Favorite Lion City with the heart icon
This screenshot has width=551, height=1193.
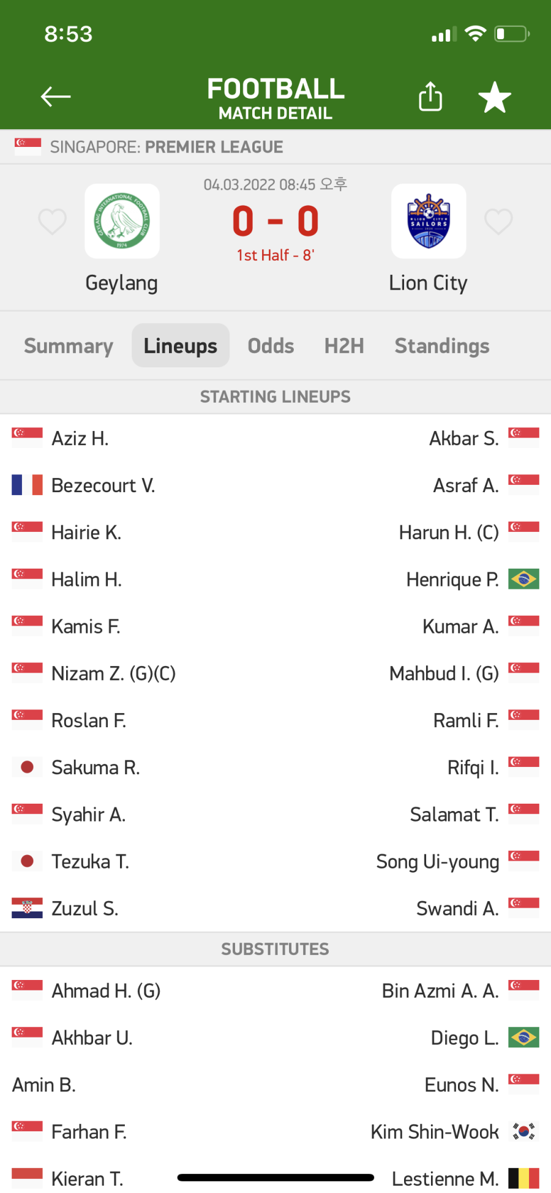498,221
